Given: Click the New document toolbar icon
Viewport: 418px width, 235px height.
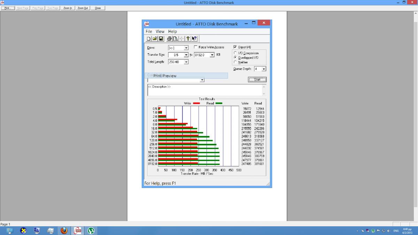Looking at the screenshot, I should [x=149, y=39].
